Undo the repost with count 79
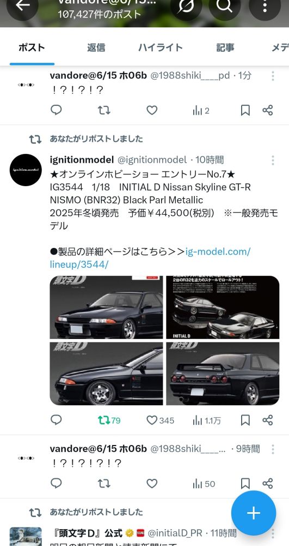This screenshot has width=289, height=546. point(109,420)
